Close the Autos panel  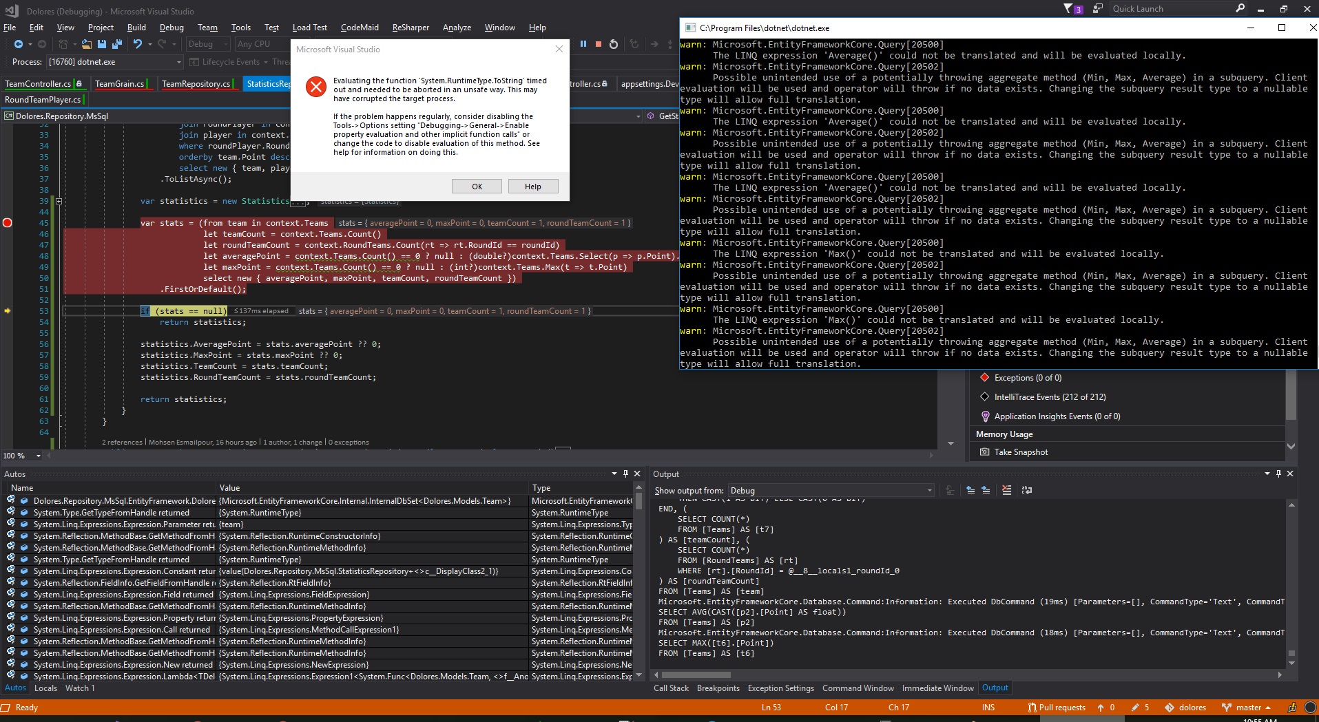[x=637, y=474]
